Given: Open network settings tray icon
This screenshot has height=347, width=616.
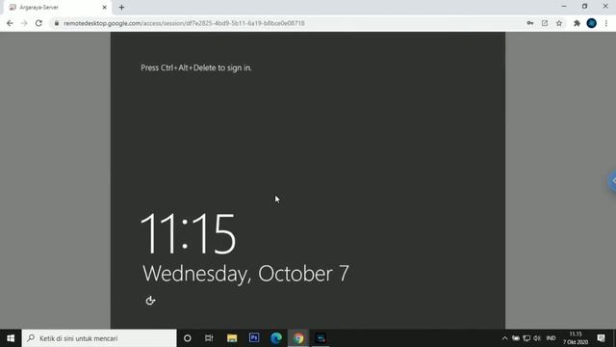Looking at the screenshot, I should [x=526, y=338].
